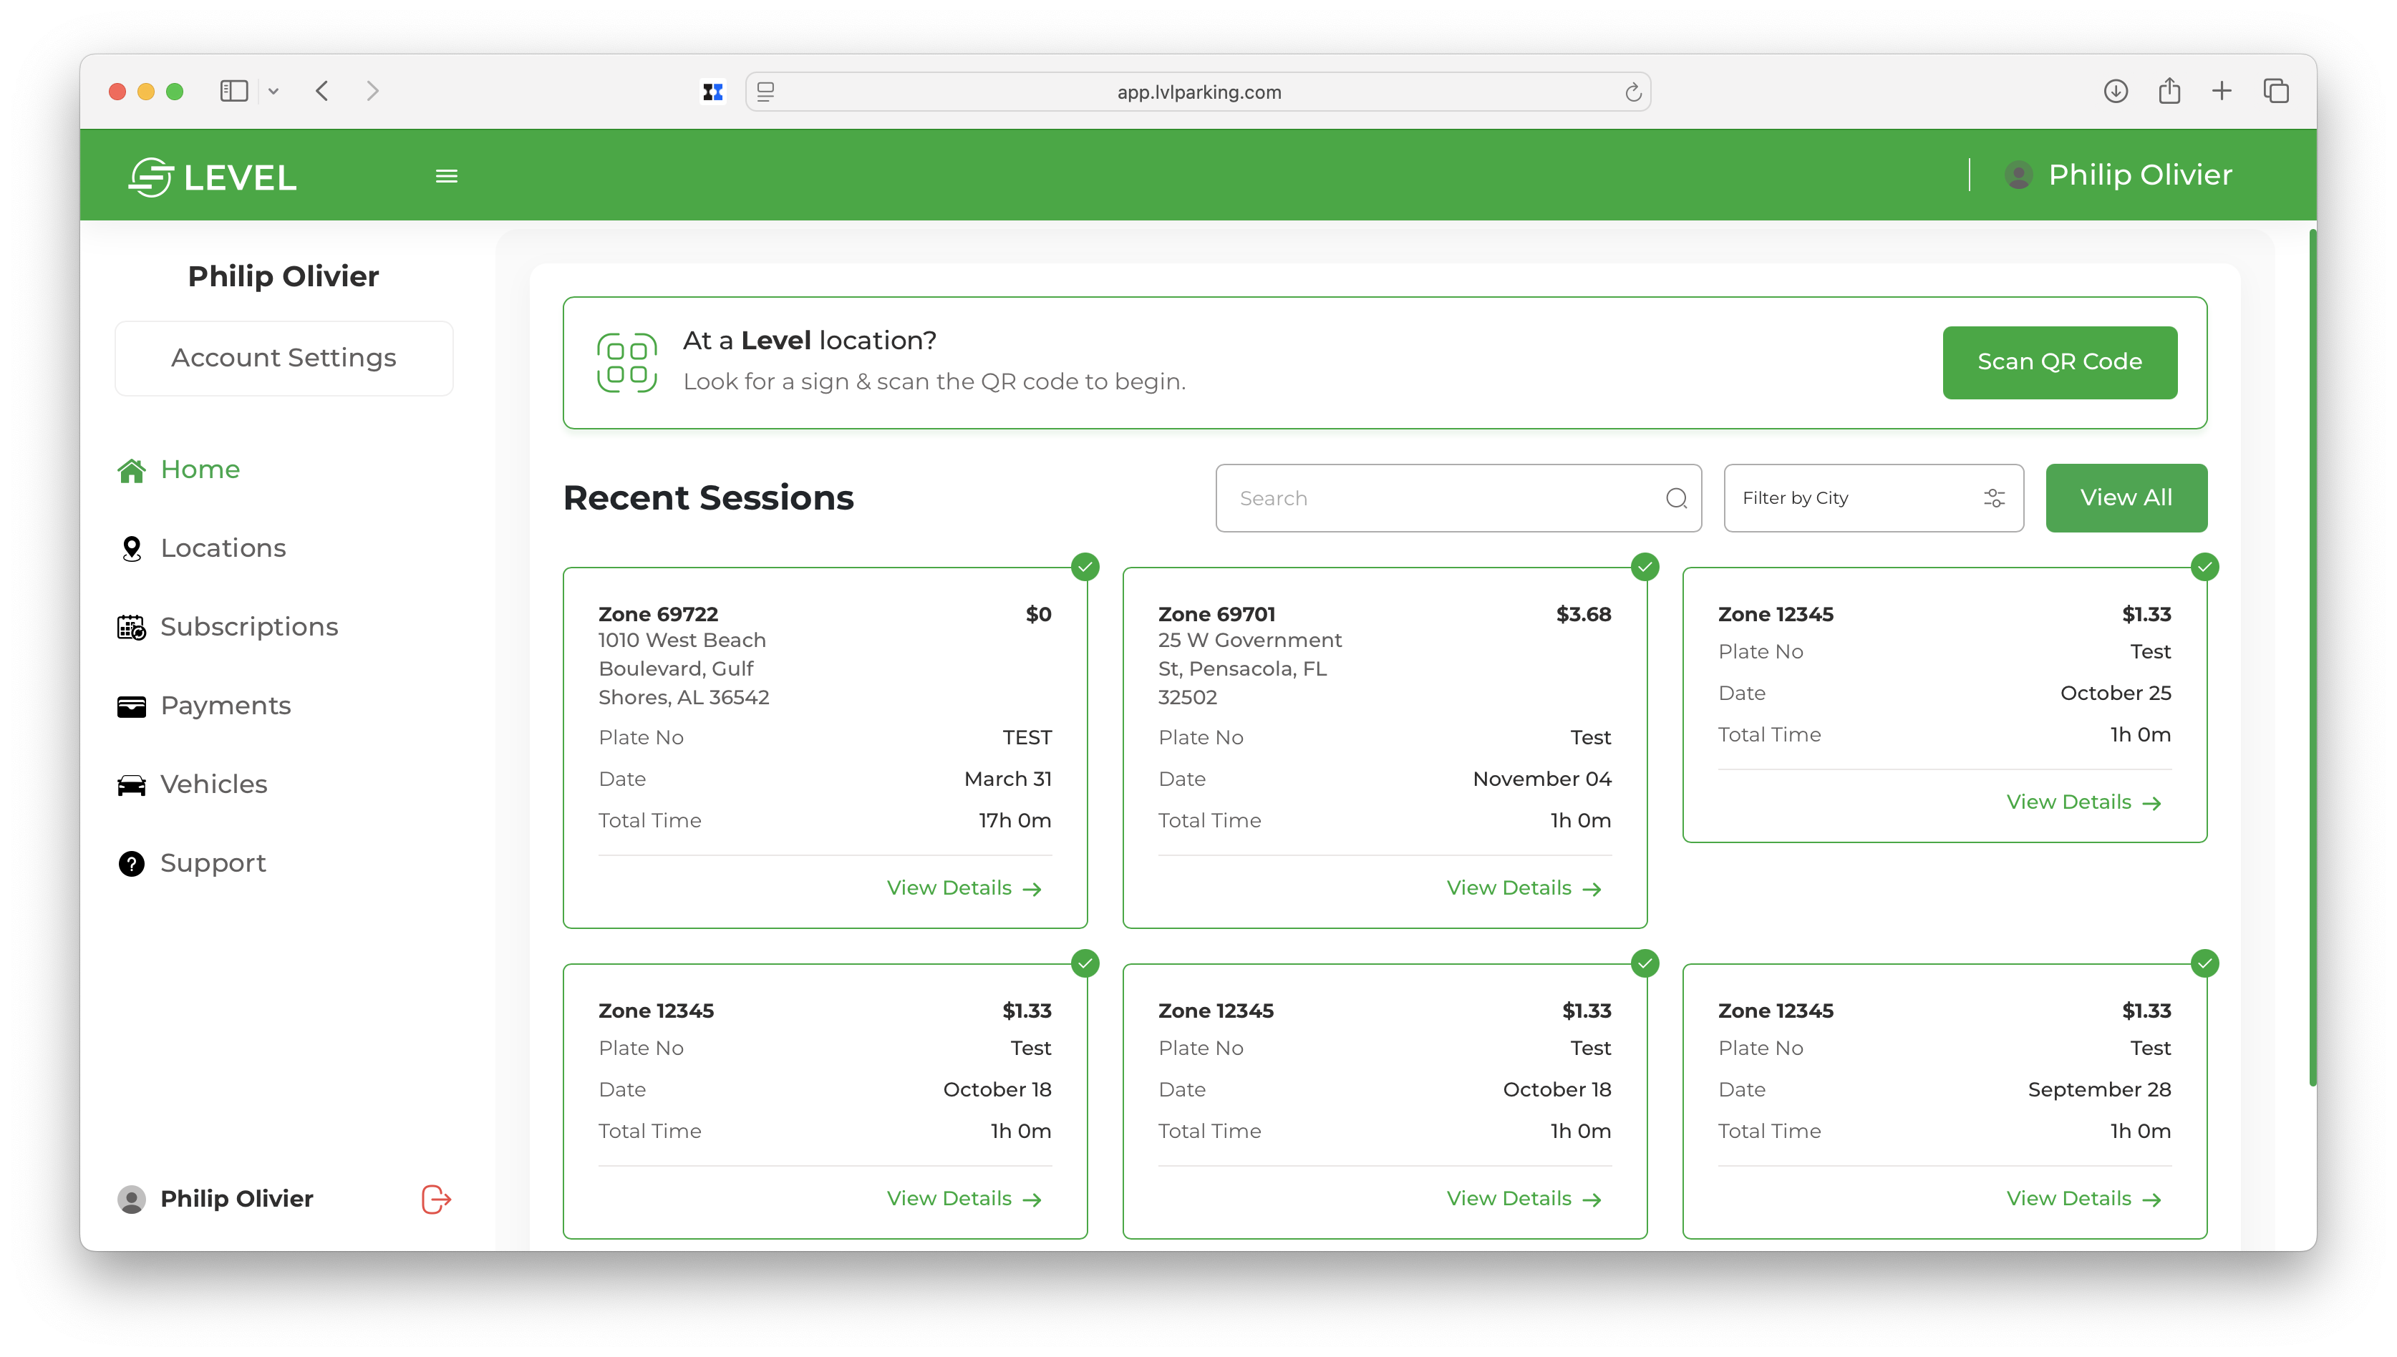Open the Filter by City dropdown
2397x1357 pixels.
[x=1873, y=499]
